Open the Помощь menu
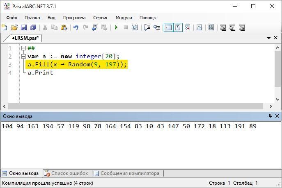This screenshot has width=282, height=188. [148, 18]
